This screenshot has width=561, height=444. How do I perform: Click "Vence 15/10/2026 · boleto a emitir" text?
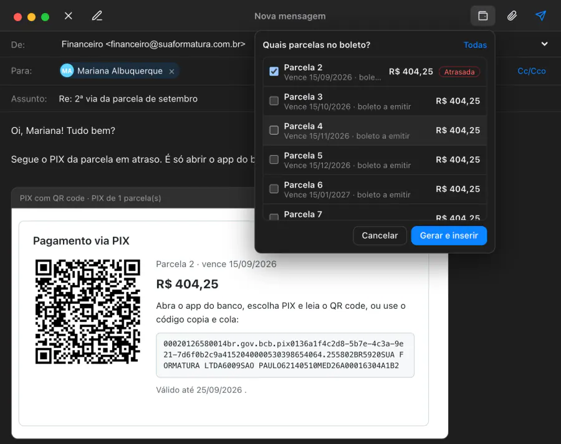(x=347, y=107)
